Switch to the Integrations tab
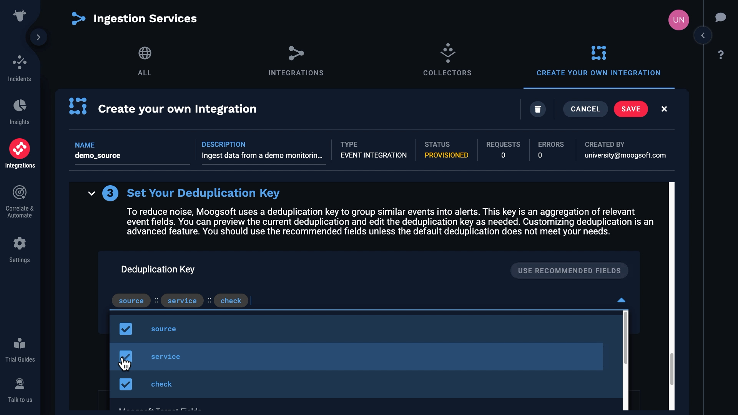This screenshot has height=415, width=738. [x=296, y=61]
